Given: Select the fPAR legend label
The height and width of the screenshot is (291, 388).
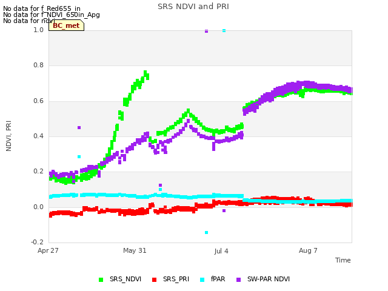Looking at the screenshot, I should [218, 279].
